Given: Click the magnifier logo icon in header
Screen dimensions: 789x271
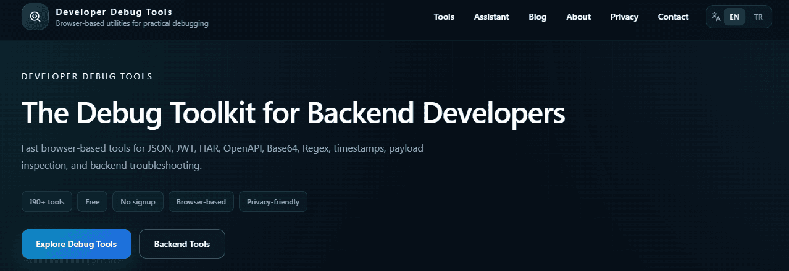Looking at the screenshot, I should tap(35, 17).
